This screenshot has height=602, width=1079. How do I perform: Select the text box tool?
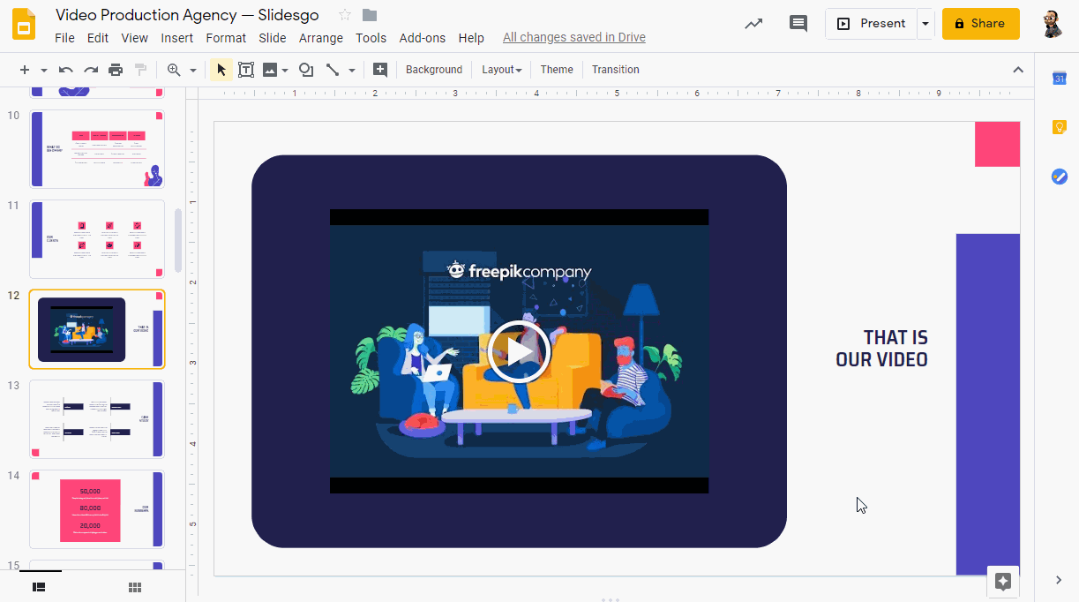(x=246, y=70)
